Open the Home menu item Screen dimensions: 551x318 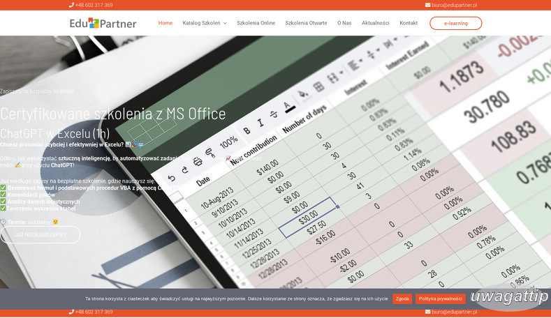coord(165,23)
